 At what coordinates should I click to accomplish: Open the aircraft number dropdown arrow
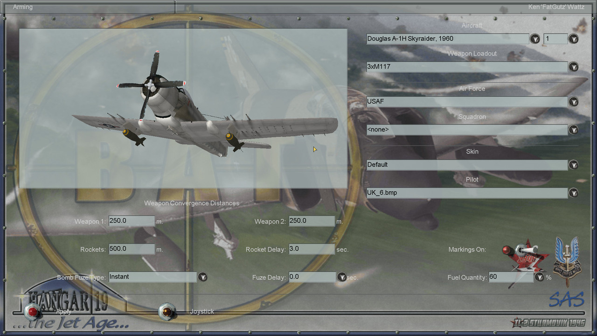tap(573, 39)
